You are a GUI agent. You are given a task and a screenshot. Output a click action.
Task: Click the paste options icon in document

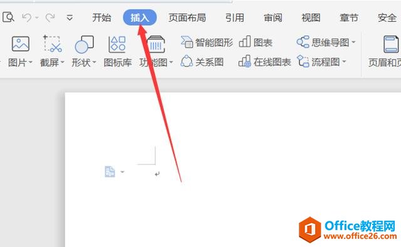tap(110, 172)
